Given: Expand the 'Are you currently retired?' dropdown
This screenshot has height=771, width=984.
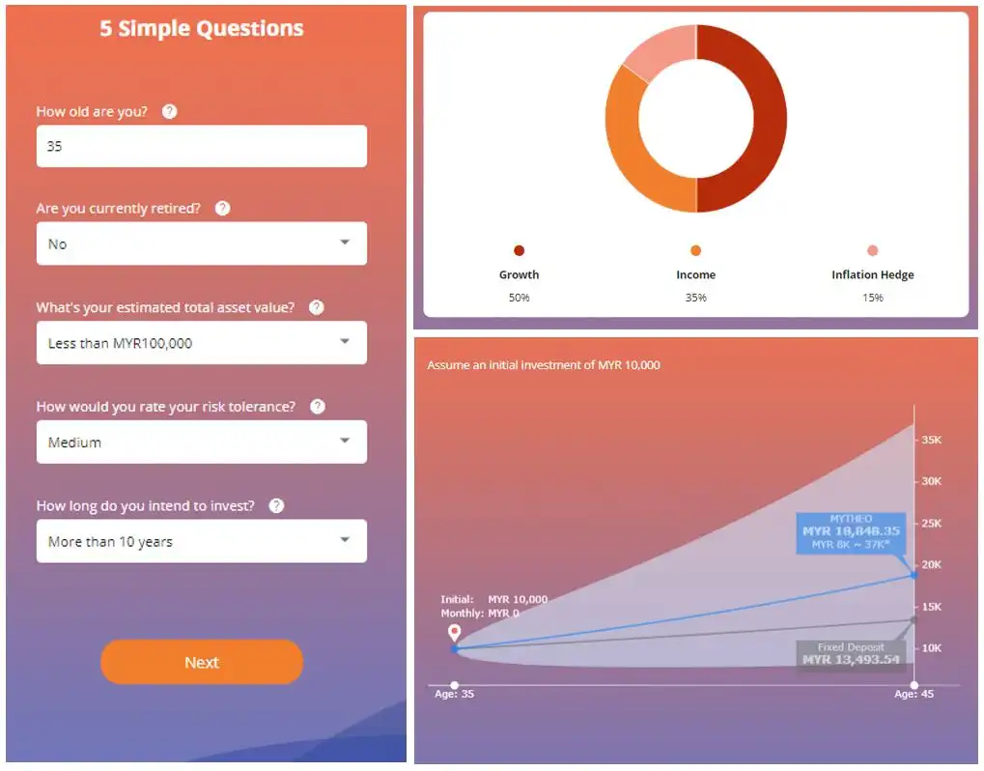Looking at the screenshot, I should tap(202, 243).
